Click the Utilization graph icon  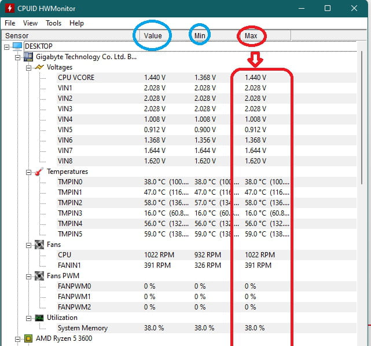click(x=39, y=318)
